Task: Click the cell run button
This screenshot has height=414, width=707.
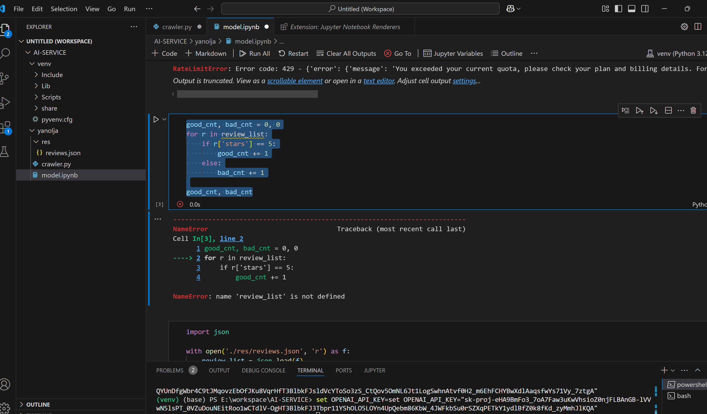Action: coord(156,119)
